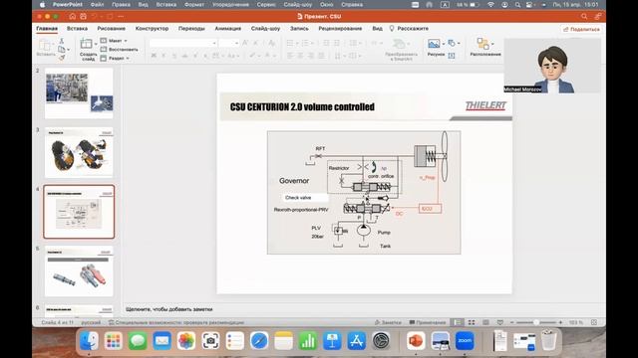This screenshot has width=638, height=358.
Task: Click the Расположение arrange icon
Action: [x=482, y=44]
